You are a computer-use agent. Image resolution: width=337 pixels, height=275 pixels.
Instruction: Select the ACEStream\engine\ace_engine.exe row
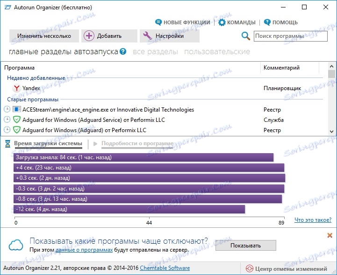click(165, 109)
